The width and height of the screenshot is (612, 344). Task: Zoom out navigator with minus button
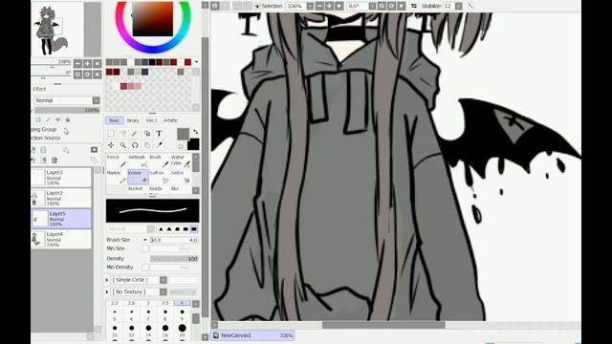[77, 64]
